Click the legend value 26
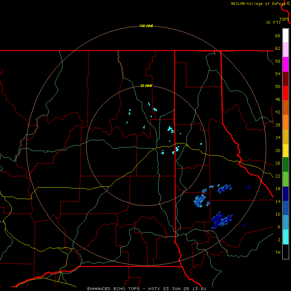This screenshot has height=291, width=291. point(278,163)
